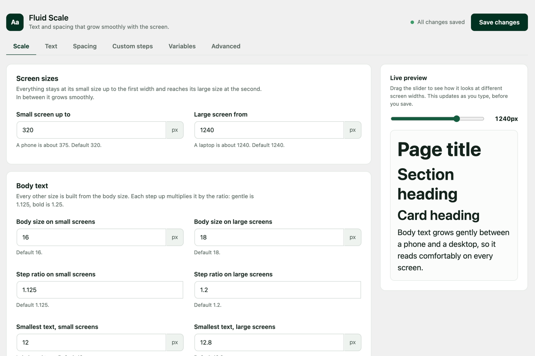This screenshot has height=356, width=535.
Task: Click the 'Default 1.2.' hint text
Action: tap(208, 305)
